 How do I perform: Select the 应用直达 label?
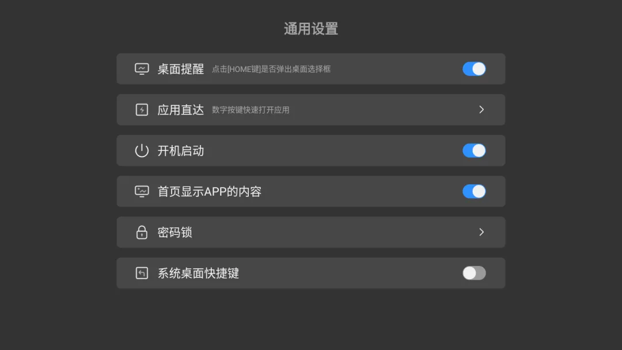pos(181,110)
